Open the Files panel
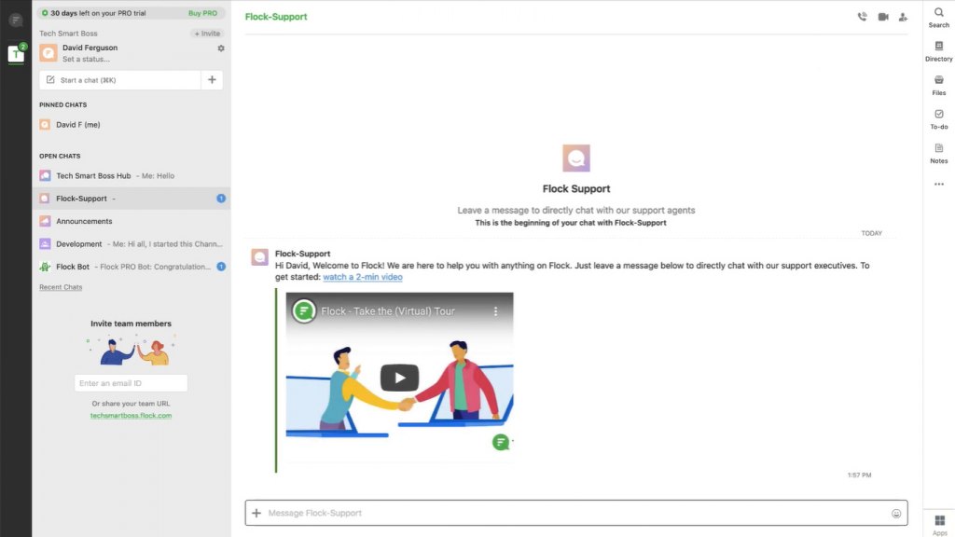This screenshot has height=537, width=955. point(938,85)
